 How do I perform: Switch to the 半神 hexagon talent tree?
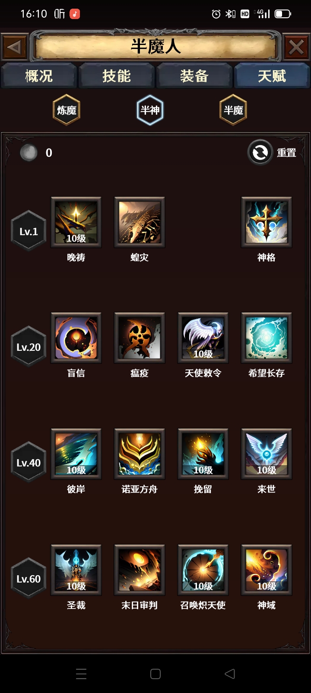[150, 110]
